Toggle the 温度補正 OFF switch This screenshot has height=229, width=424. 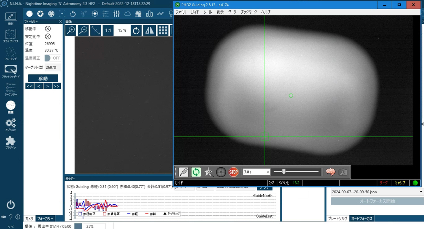click(53, 58)
